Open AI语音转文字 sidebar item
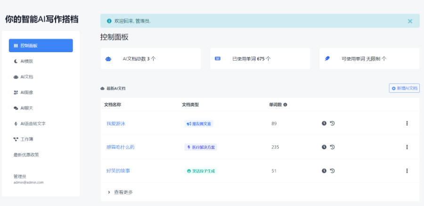 [x=33, y=124]
